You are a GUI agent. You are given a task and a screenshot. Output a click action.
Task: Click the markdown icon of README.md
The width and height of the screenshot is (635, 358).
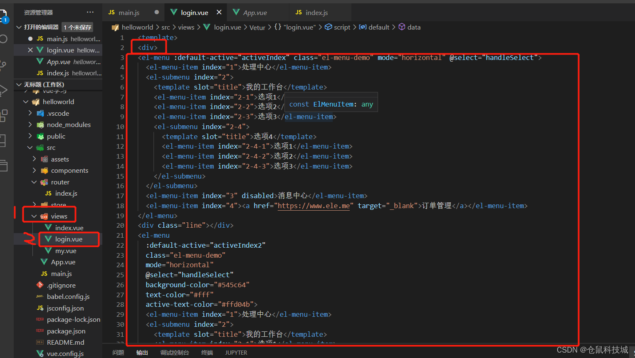[40, 342]
